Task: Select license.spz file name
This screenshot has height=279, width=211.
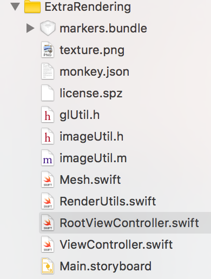Action: pyautogui.click(x=91, y=94)
